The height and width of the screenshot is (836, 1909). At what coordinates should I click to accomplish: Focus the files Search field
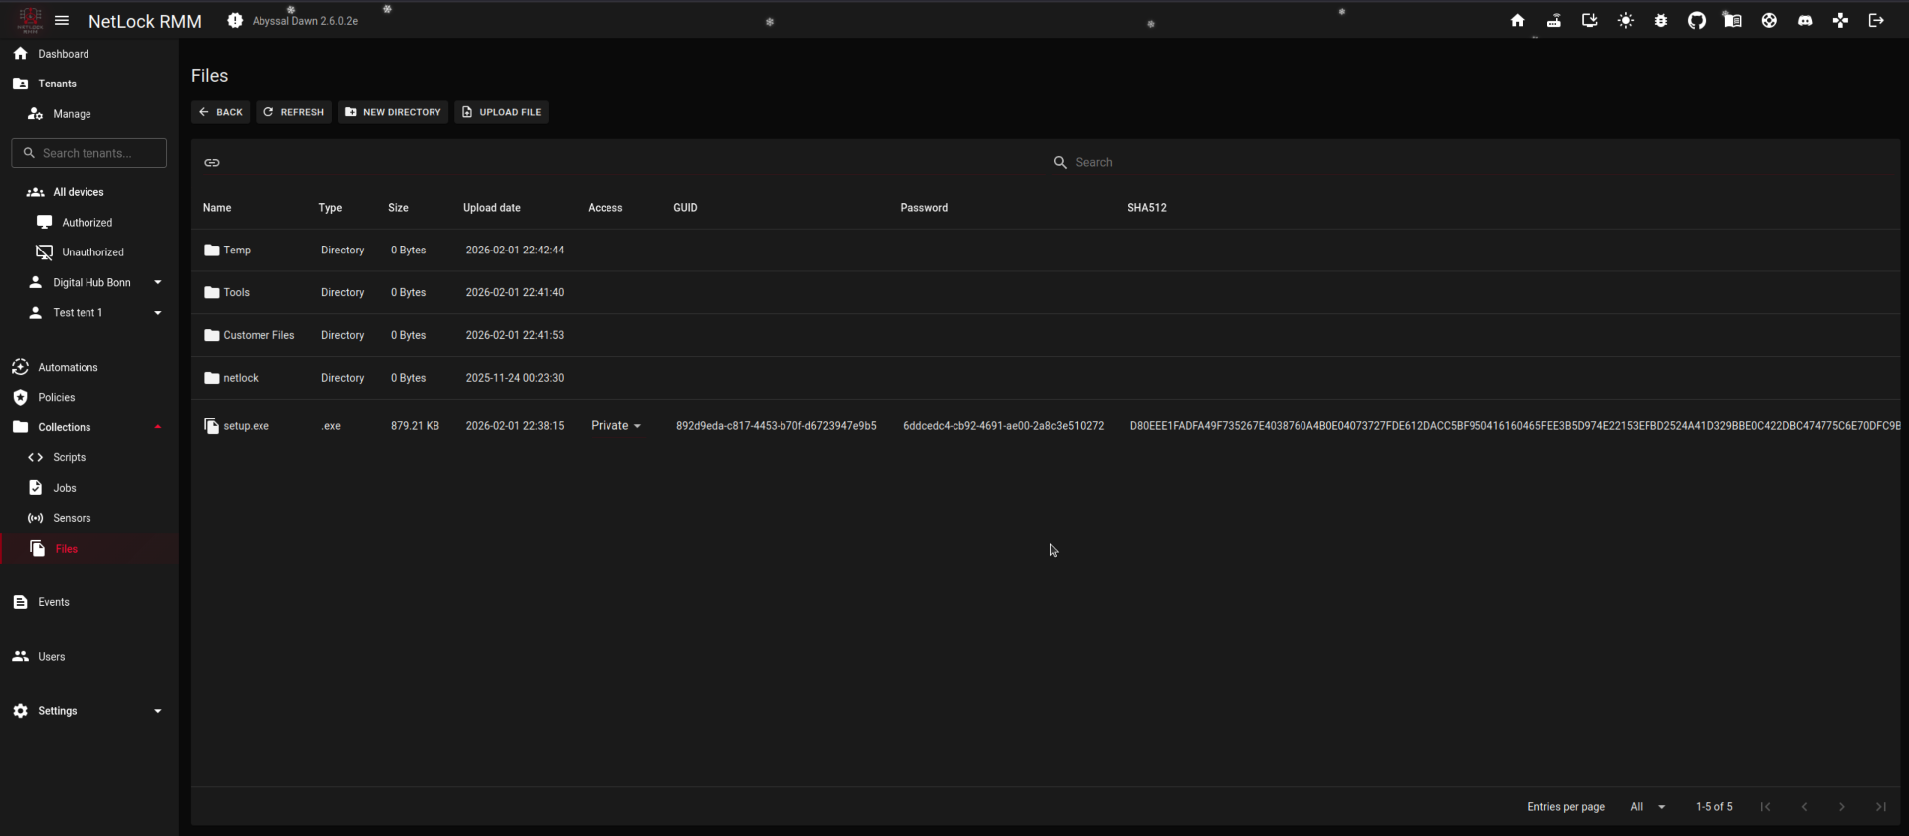pyautogui.click(x=1472, y=162)
